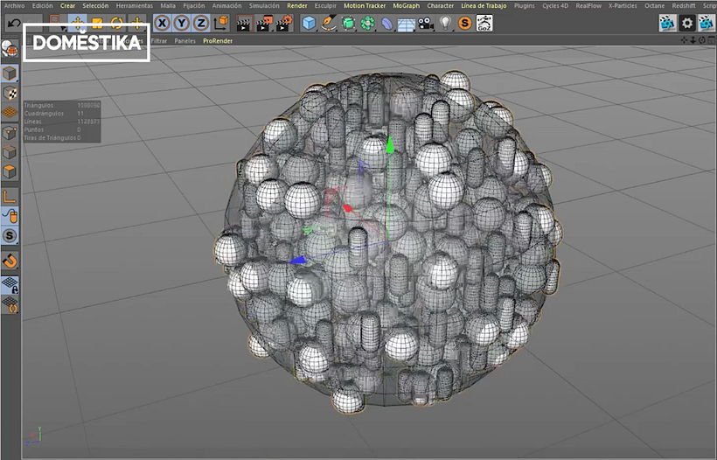
Task: Open the Character menu
Action: 441,5
